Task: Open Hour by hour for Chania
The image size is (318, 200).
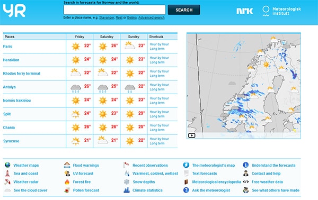Action: pos(159,125)
